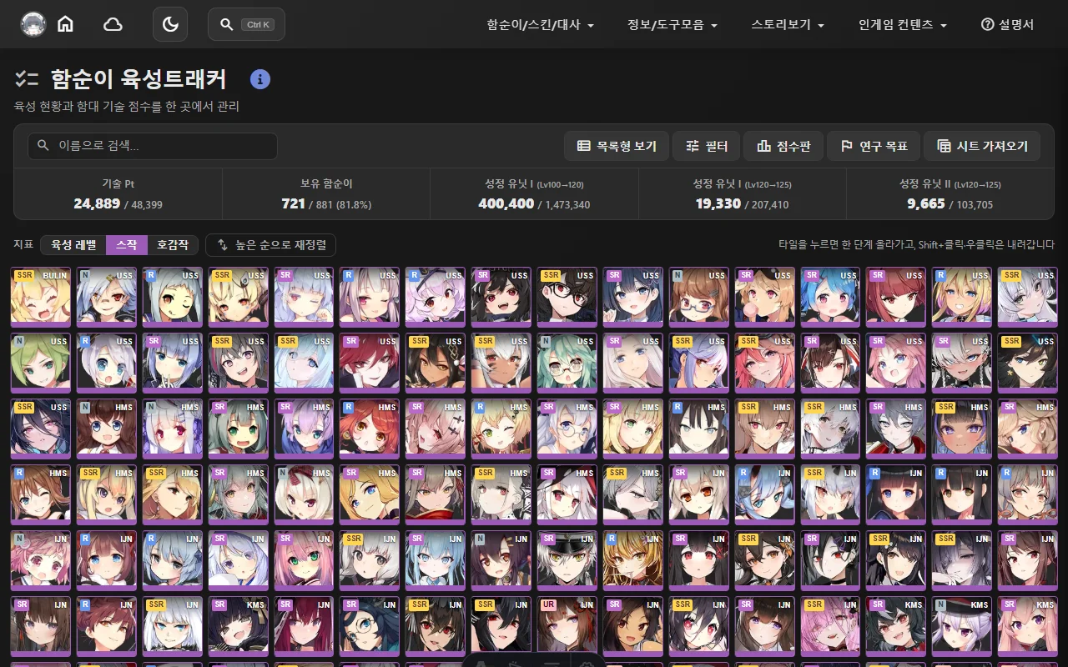Expand the 함순이/스킨/대사 menu
The width and height of the screenshot is (1068, 667).
[541, 25]
